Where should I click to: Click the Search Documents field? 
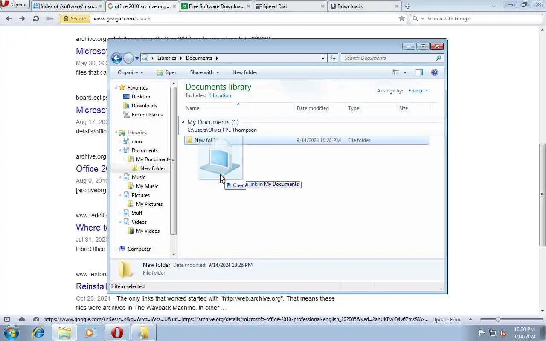[392, 58]
